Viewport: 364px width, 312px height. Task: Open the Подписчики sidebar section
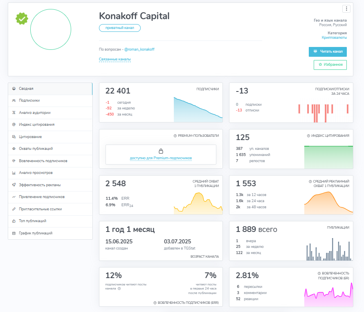click(x=50, y=100)
